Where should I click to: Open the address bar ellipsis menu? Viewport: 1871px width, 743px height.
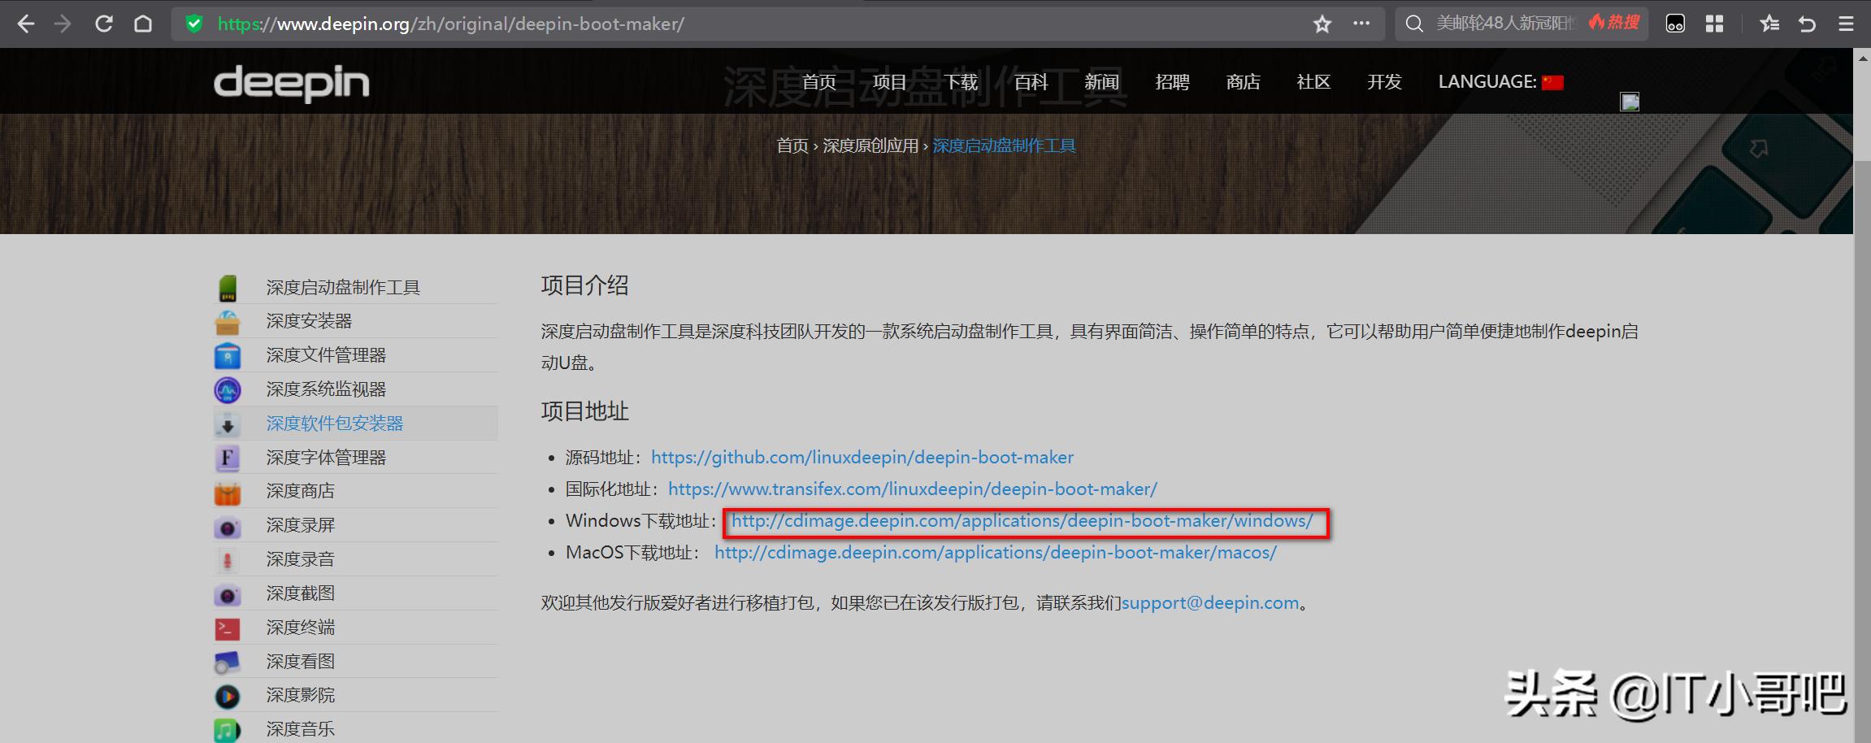[x=1361, y=24]
